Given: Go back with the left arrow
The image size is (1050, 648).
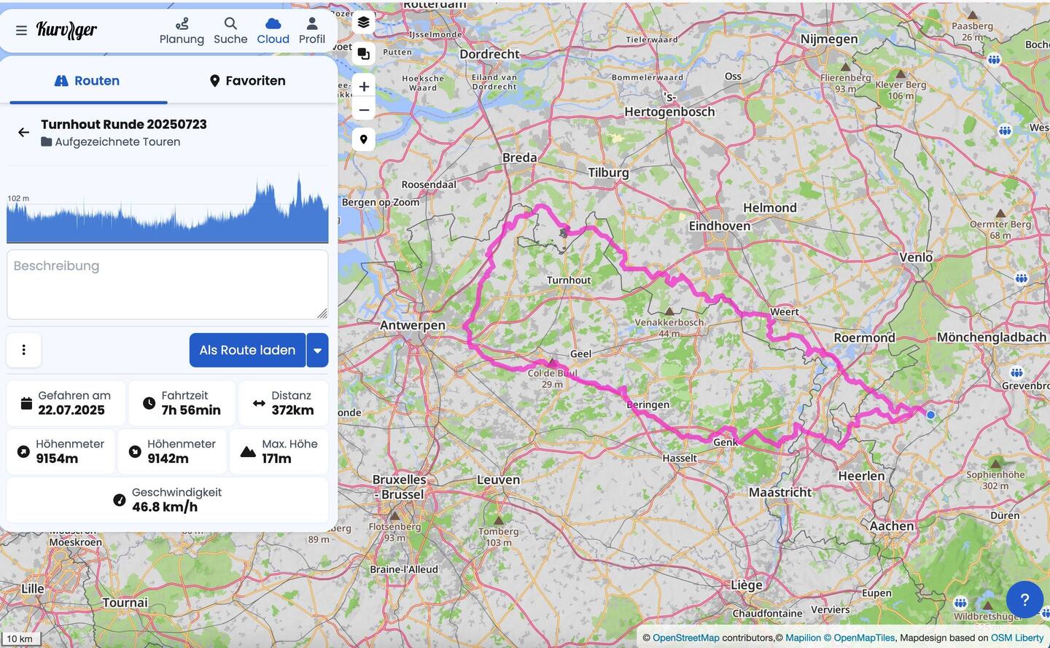Looking at the screenshot, I should pyautogui.click(x=23, y=132).
